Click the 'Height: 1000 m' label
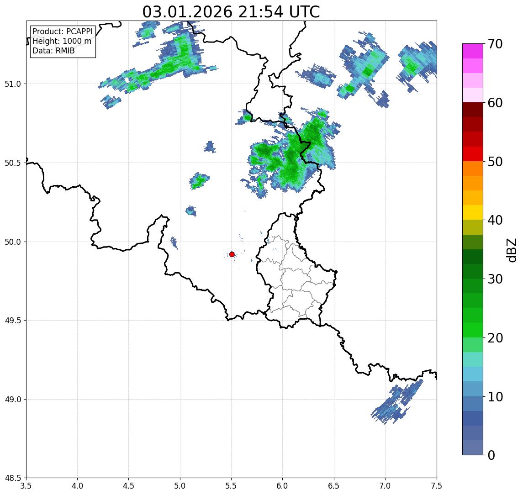This screenshot has width=523, height=495. 62,41
